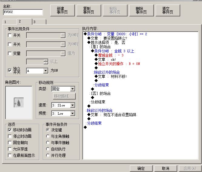
Task: Toggle the 变量 condition checkbox
Action: [x=10, y=53]
